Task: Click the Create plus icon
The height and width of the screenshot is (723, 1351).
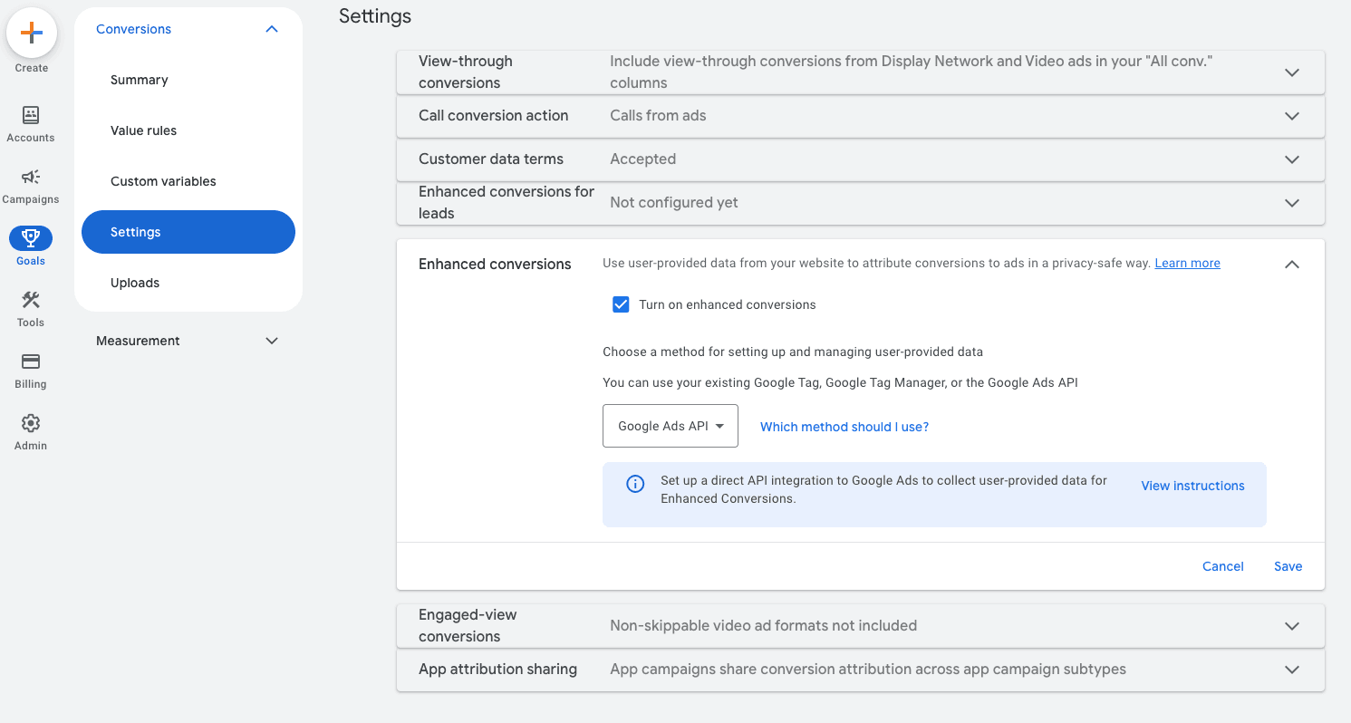Action: (x=32, y=33)
